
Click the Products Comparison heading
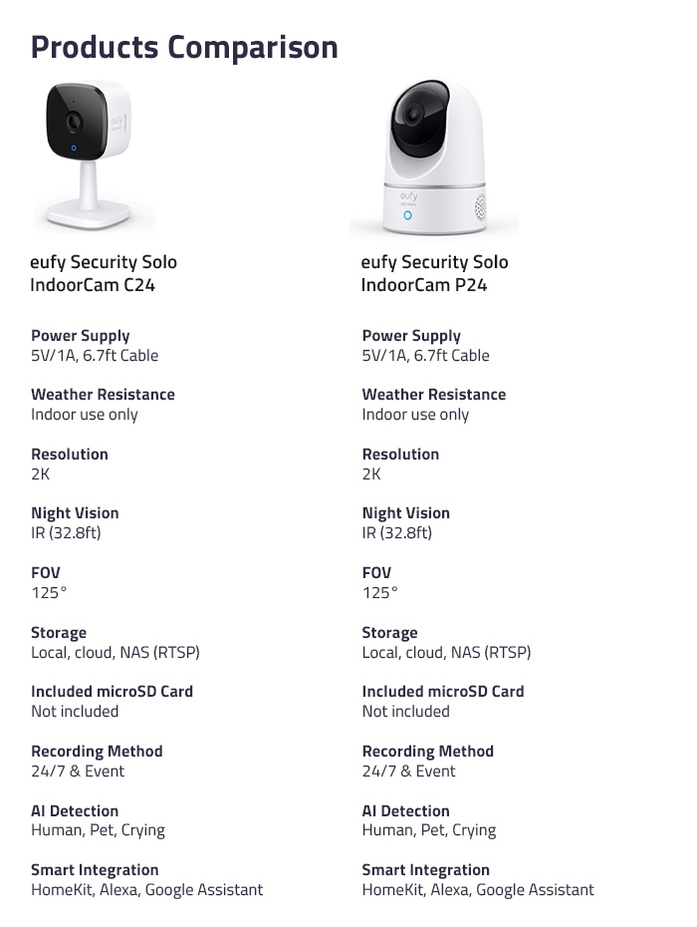184,47
